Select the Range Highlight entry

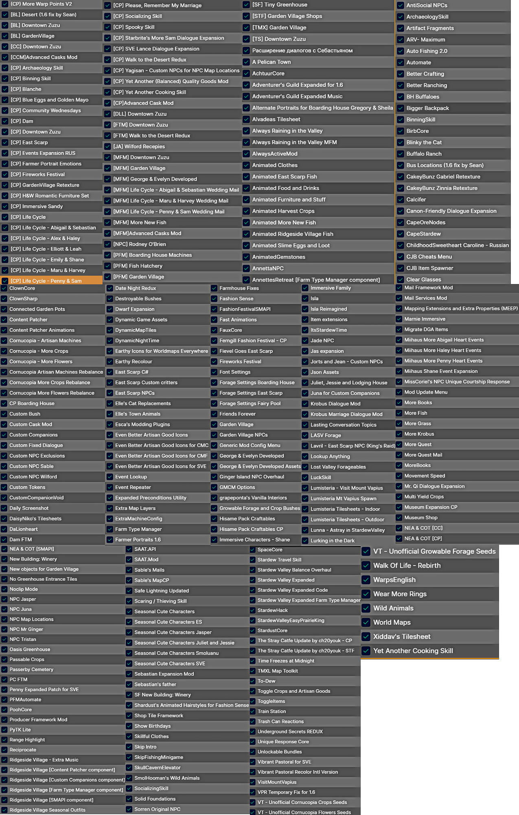(x=62, y=740)
